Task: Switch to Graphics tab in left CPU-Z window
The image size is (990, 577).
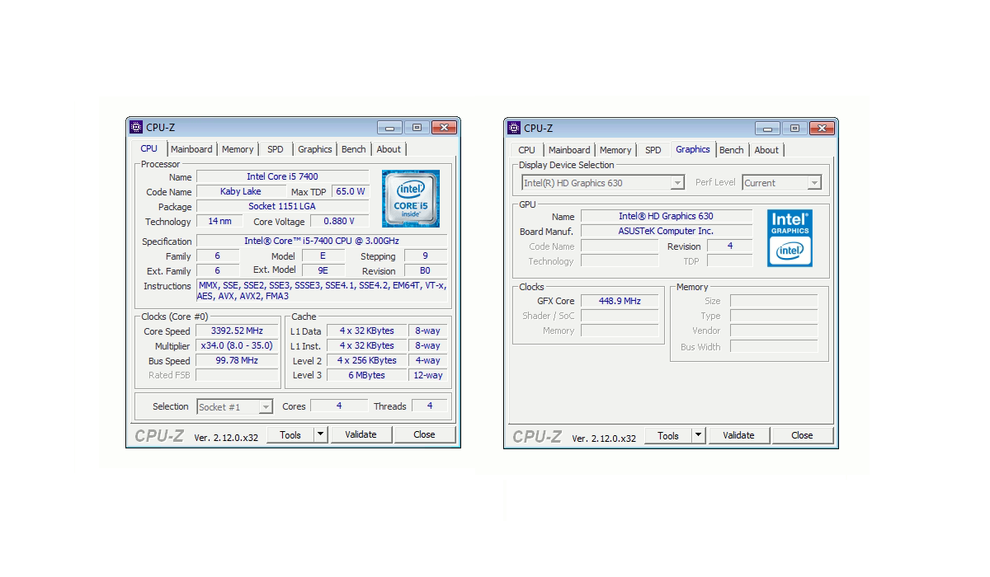Action: point(315,149)
